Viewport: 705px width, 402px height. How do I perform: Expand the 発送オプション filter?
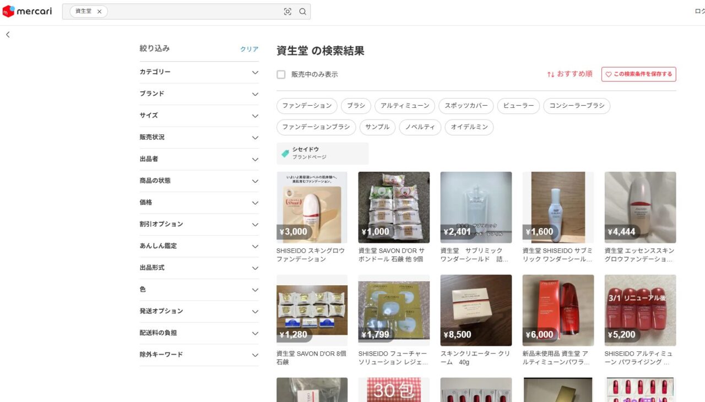pyautogui.click(x=199, y=311)
